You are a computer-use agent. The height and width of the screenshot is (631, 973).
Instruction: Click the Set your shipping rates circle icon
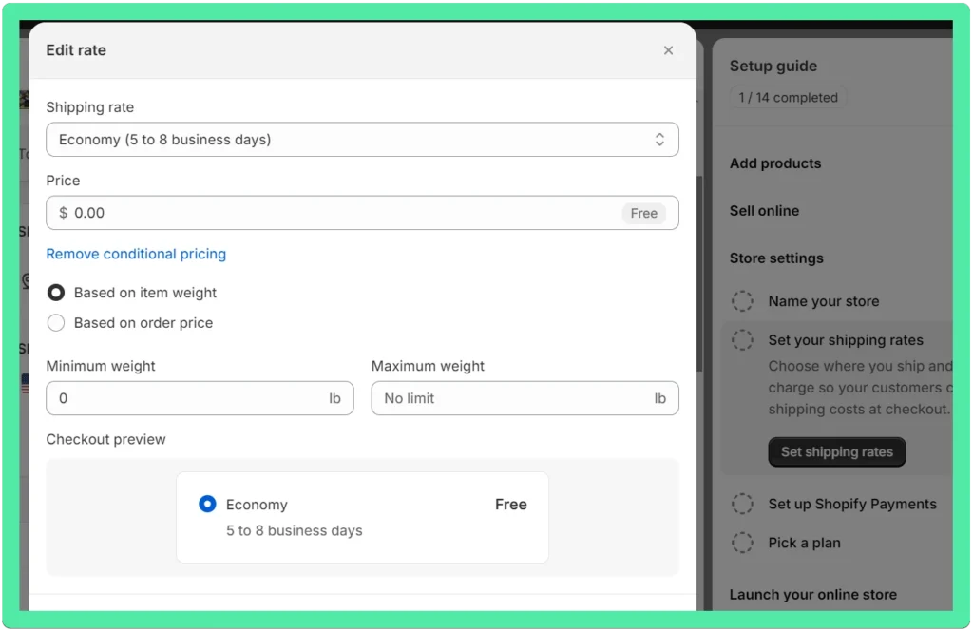click(742, 340)
